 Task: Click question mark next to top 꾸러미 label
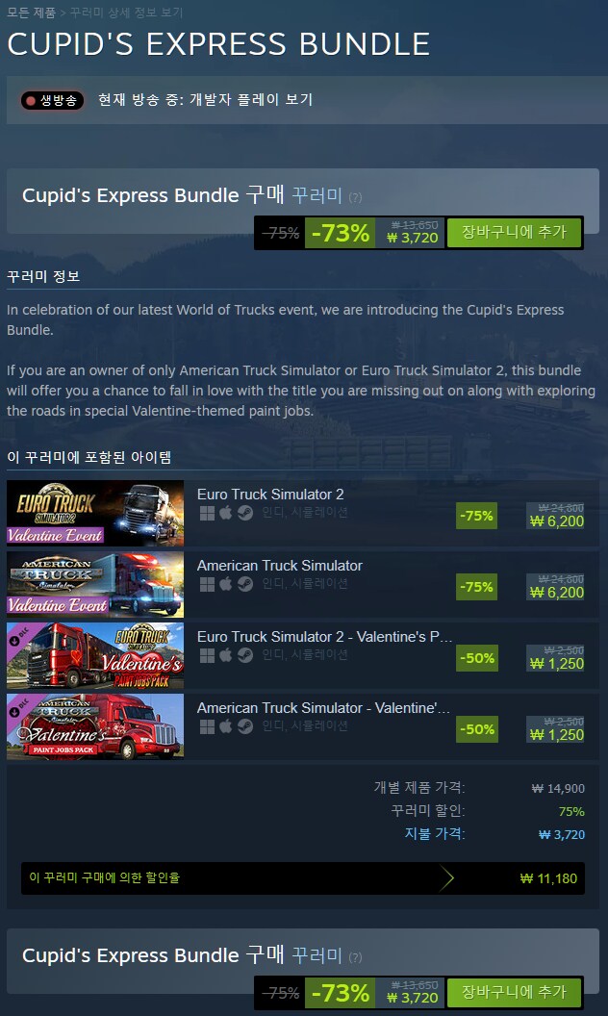(x=355, y=197)
